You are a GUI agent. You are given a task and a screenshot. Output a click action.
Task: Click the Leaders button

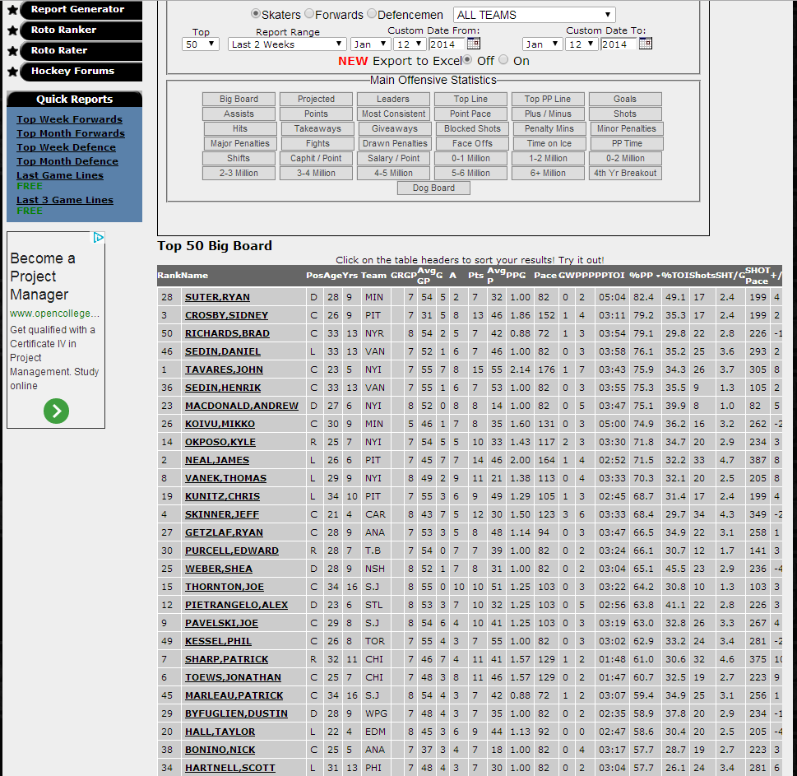pos(393,99)
